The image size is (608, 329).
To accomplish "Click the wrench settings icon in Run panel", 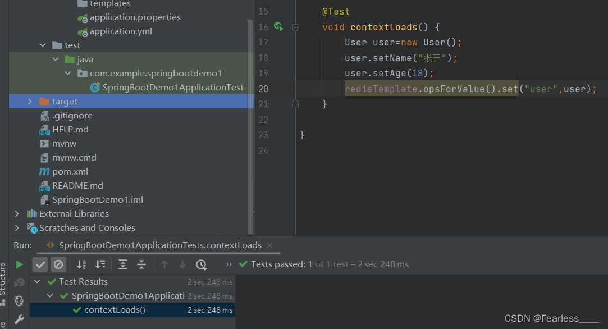I will (x=20, y=319).
